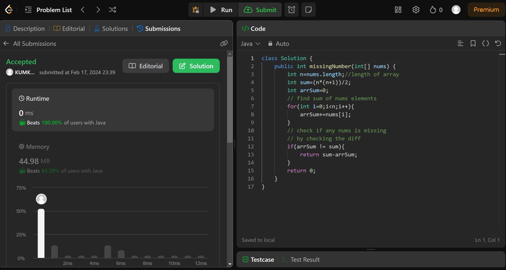Reset code to default undo icon
506x270 pixels.
coord(498,43)
